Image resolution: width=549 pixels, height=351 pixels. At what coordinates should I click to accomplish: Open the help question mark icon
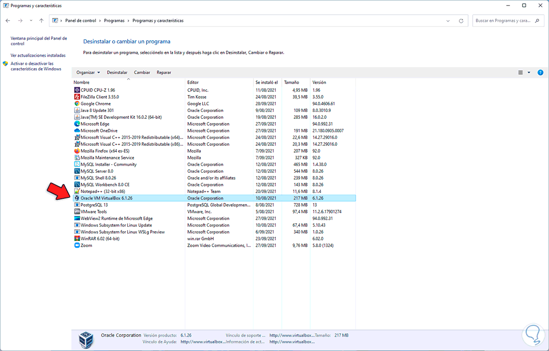540,72
